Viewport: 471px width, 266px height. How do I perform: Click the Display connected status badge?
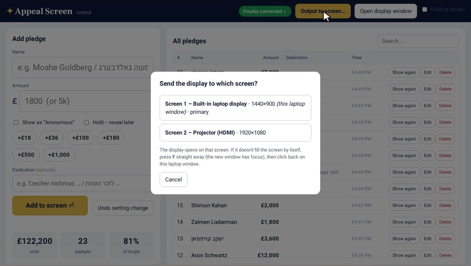265,11
